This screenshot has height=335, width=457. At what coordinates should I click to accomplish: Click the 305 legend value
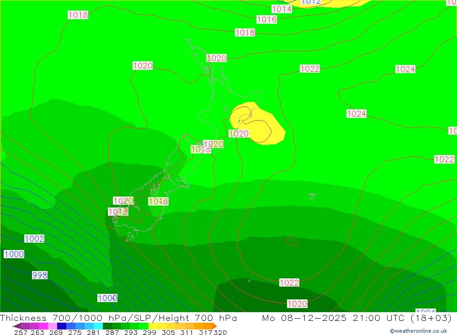tap(168, 333)
